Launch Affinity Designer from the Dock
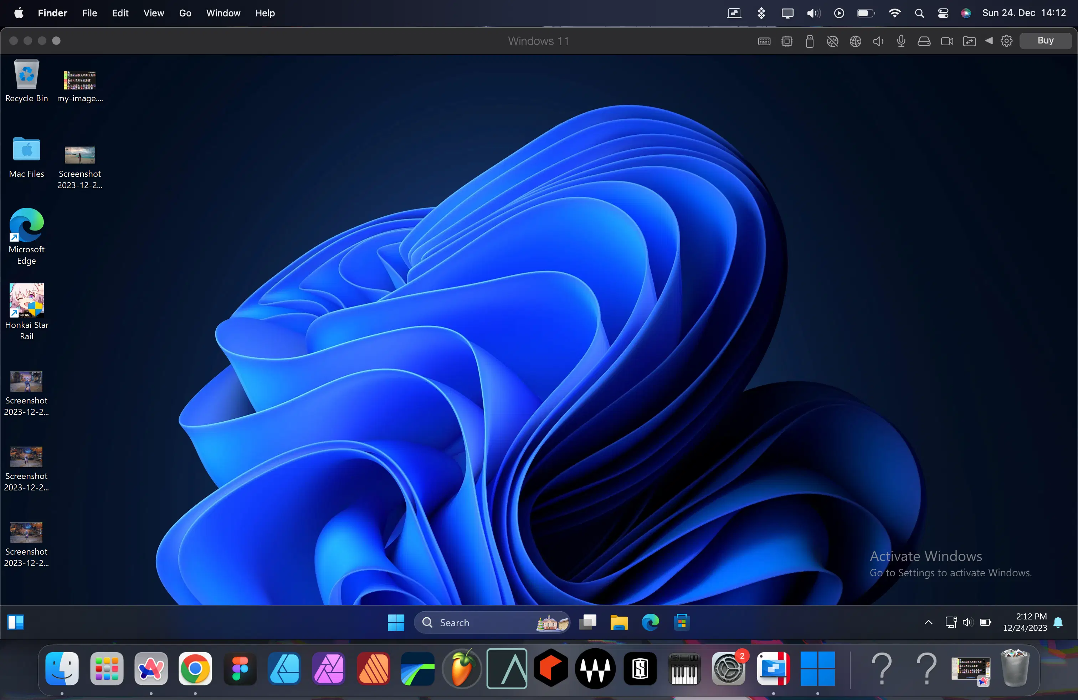The width and height of the screenshot is (1078, 700). coord(284,669)
